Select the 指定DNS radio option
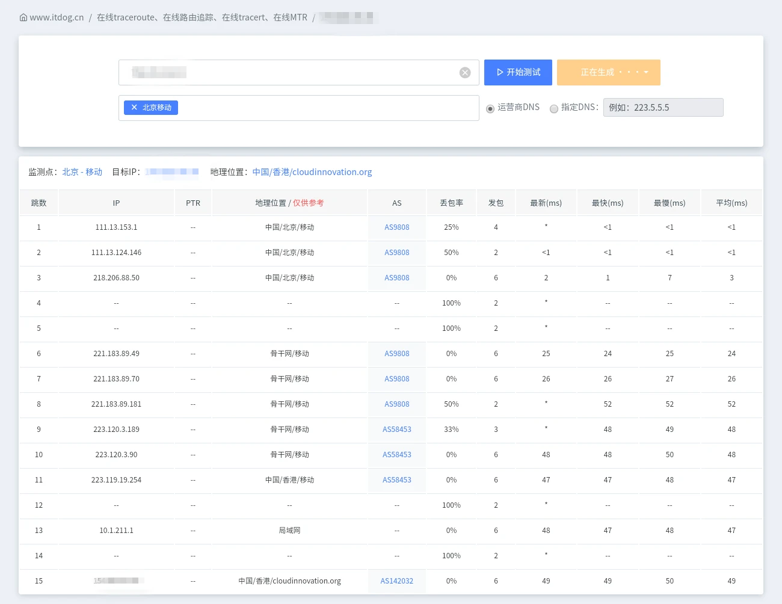The height and width of the screenshot is (604, 782). [x=553, y=109]
